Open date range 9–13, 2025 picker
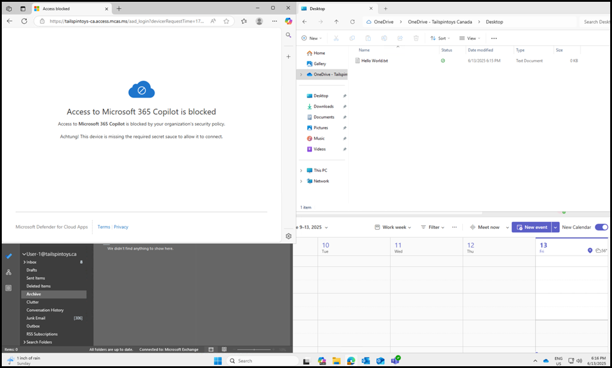Screen dimensions: 612x368 click(313, 227)
